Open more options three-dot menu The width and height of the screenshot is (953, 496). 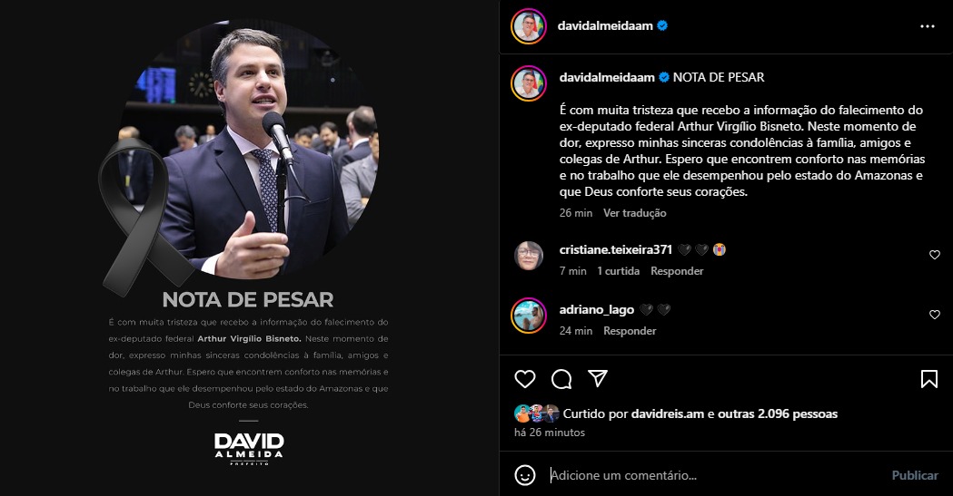928,26
